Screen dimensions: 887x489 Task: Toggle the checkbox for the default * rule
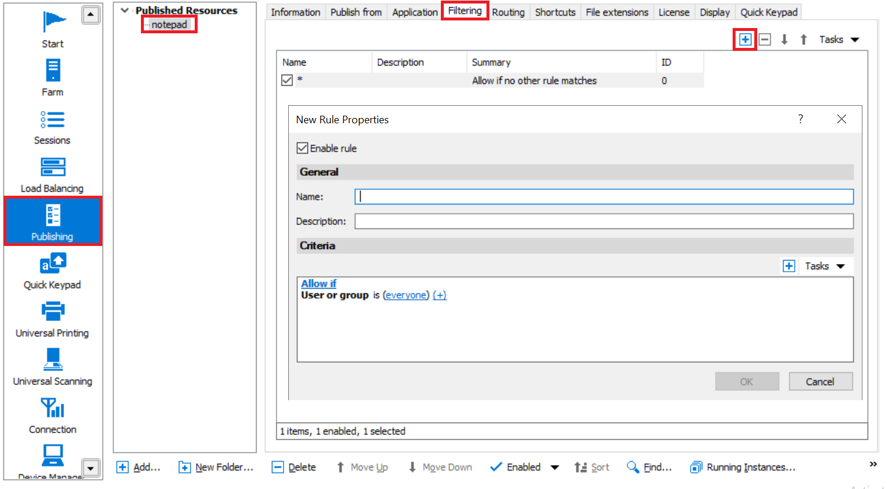(x=287, y=81)
